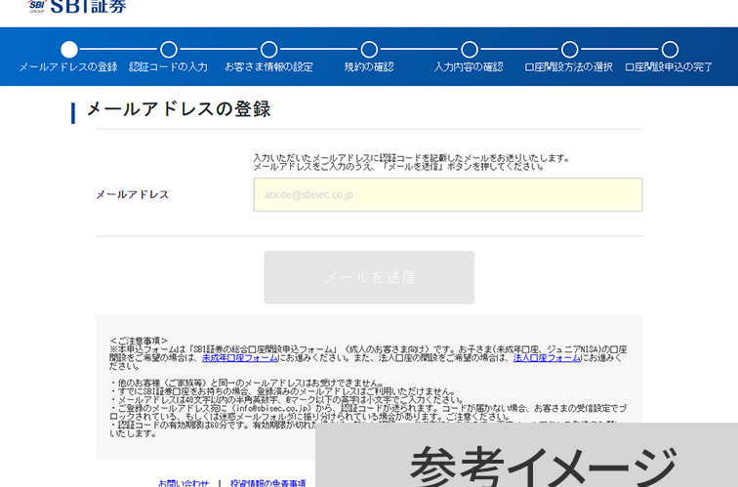Open the 法人口座フォーム link
The height and width of the screenshot is (487, 738).
click(x=547, y=358)
